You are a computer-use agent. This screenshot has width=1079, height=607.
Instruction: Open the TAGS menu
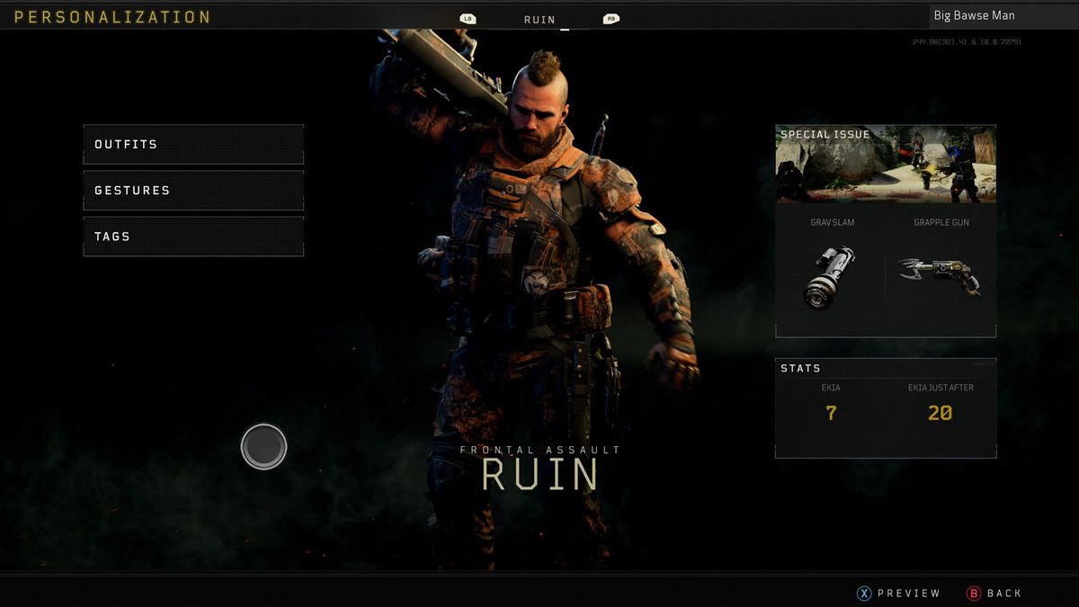tap(192, 236)
